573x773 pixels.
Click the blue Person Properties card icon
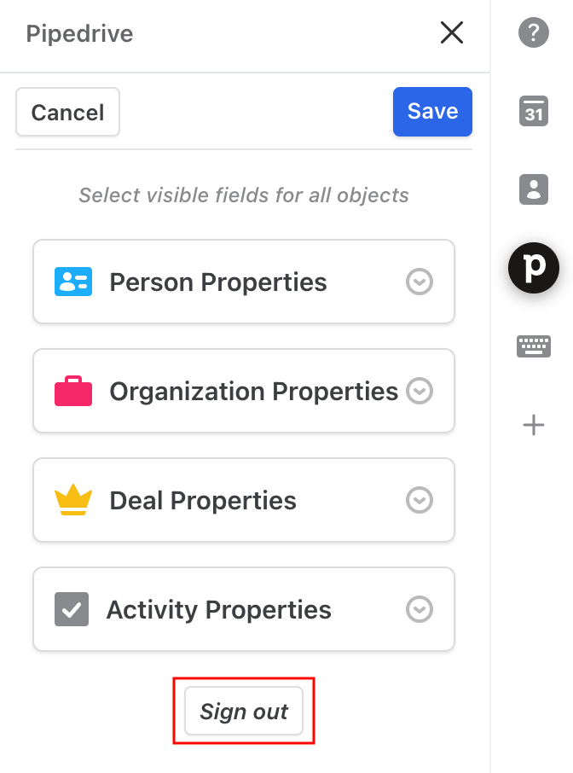(x=73, y=282)
